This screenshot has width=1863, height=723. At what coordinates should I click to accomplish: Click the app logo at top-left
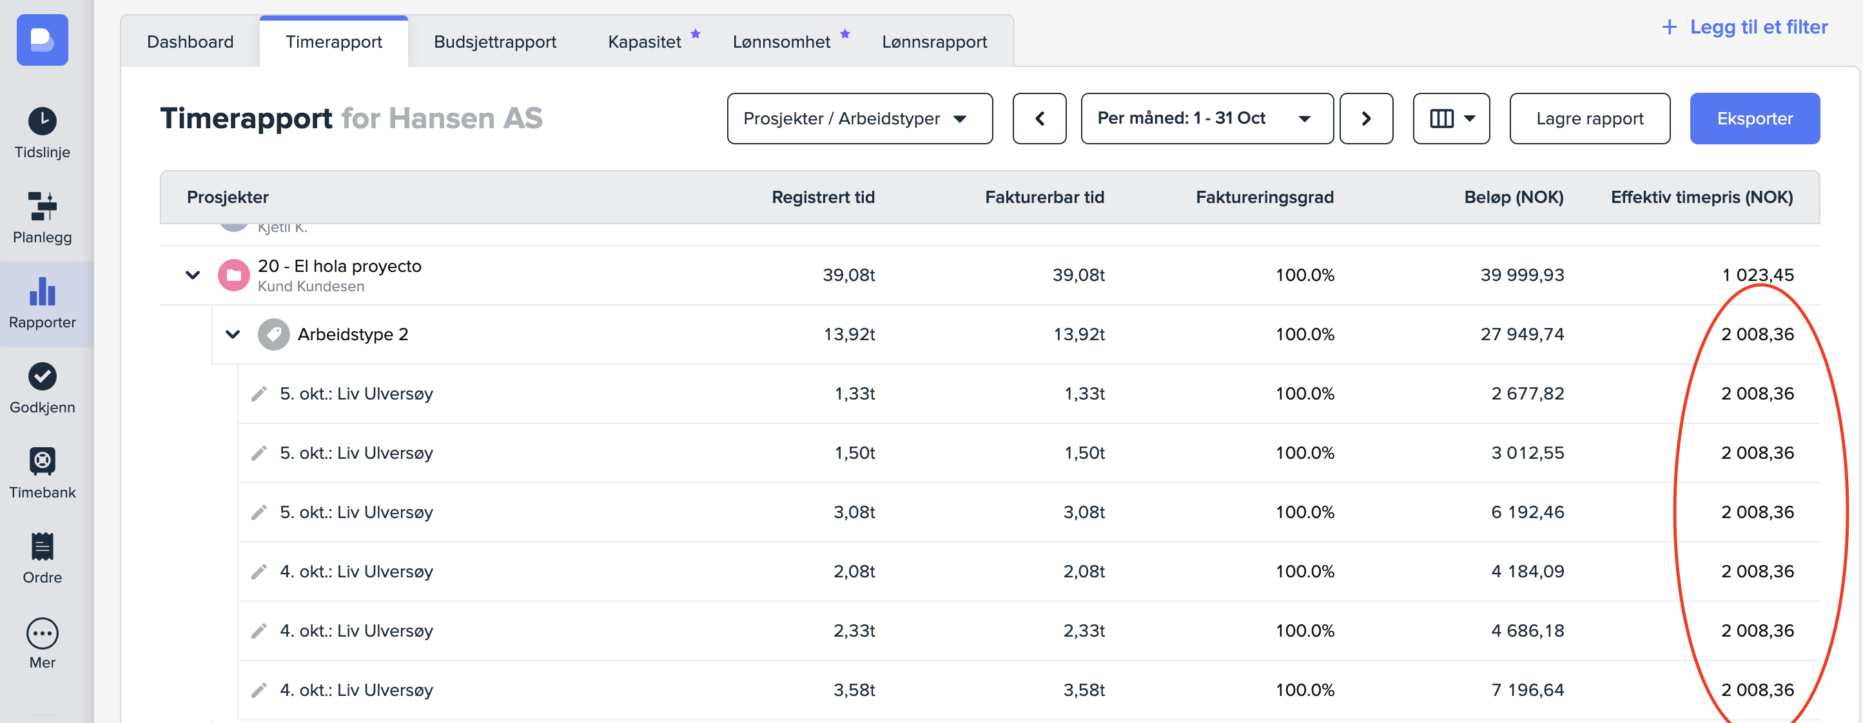[x=42, y=40]
